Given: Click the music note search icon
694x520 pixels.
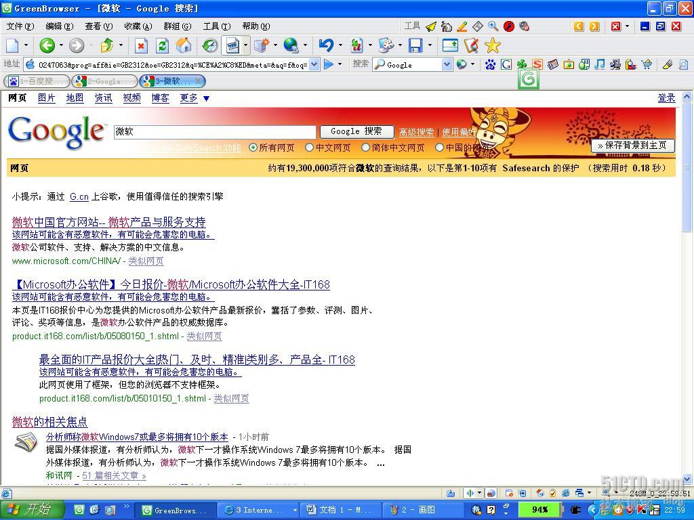Looking at the screenshot, I should point(599,65).
